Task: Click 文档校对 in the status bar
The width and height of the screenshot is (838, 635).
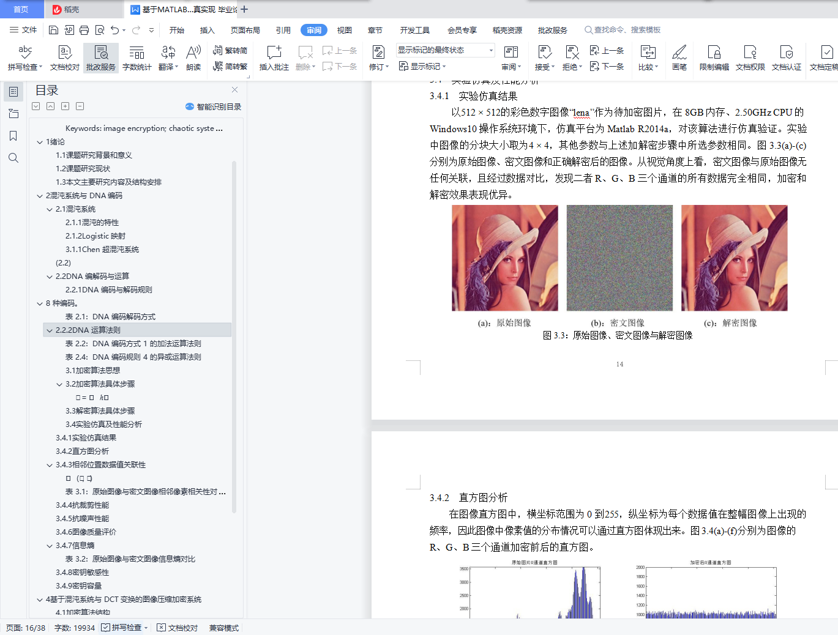Action: point(178,628)
